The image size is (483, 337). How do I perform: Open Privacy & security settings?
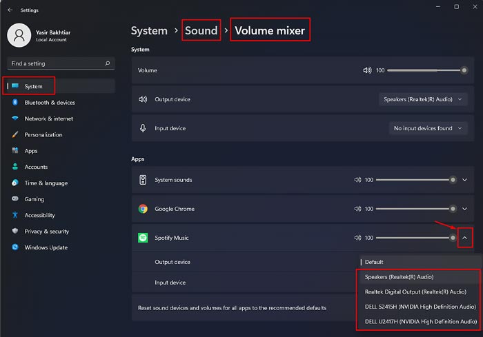(61, 231)
